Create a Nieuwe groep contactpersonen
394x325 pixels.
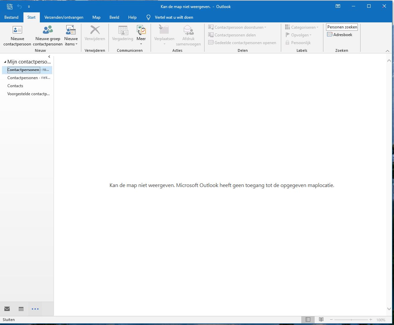click(48, 36)
